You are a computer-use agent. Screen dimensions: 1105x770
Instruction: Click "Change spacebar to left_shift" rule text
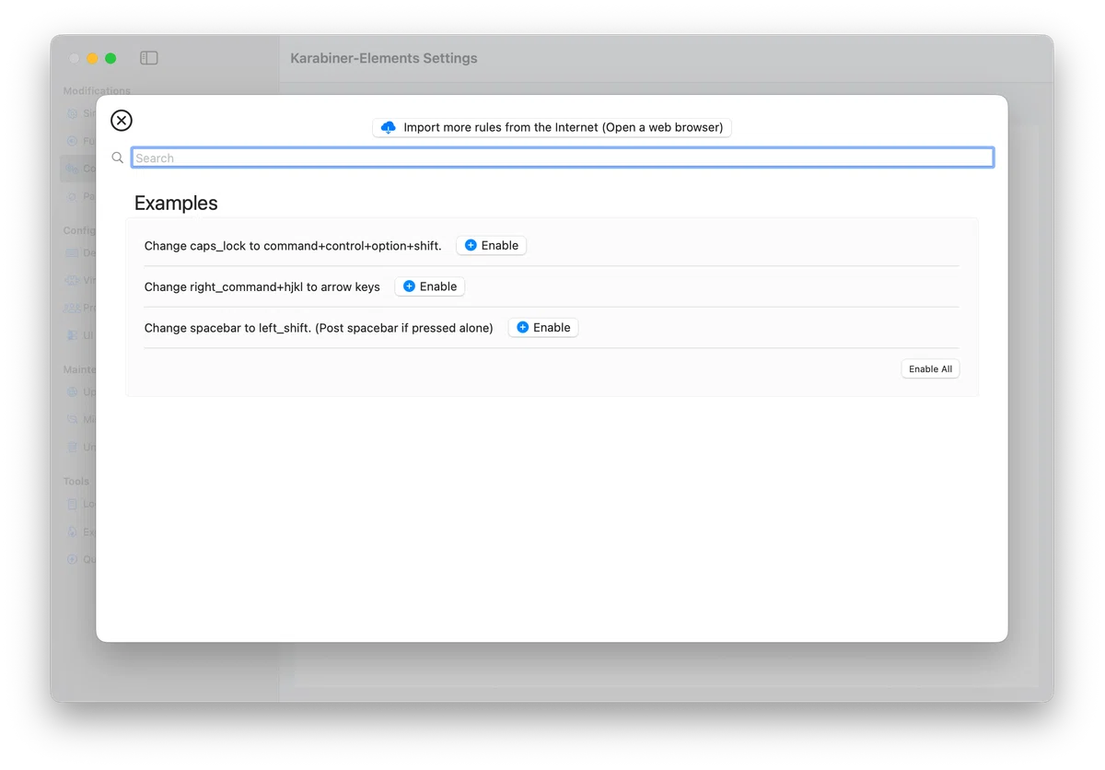coord(319,328)
